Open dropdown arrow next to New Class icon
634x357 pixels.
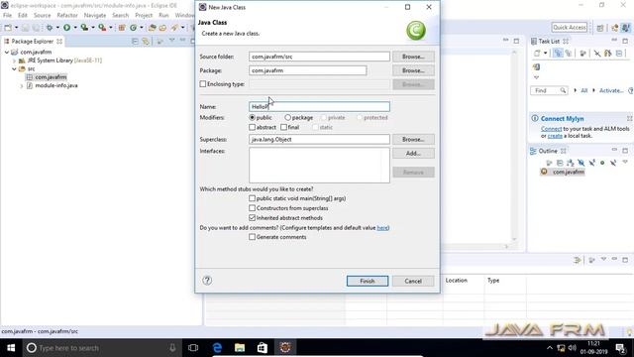pyautogui.click(x=141, y=28)
